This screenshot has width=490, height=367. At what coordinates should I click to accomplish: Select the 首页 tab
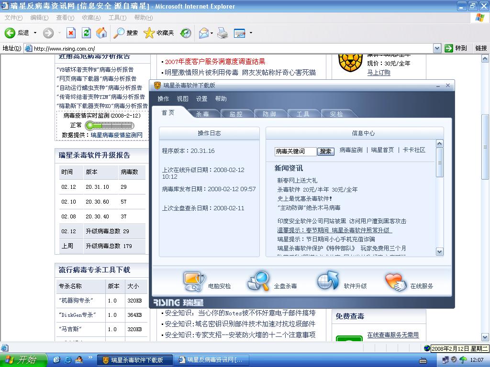[168, 113]
